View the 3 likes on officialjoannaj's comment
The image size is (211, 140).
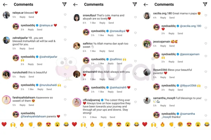[93, 117]
